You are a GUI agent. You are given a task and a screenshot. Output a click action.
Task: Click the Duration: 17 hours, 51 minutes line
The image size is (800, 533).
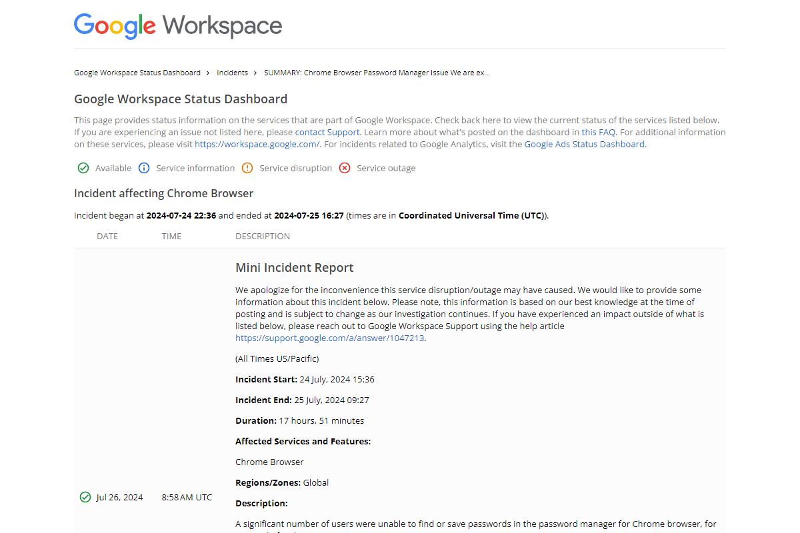299,420
